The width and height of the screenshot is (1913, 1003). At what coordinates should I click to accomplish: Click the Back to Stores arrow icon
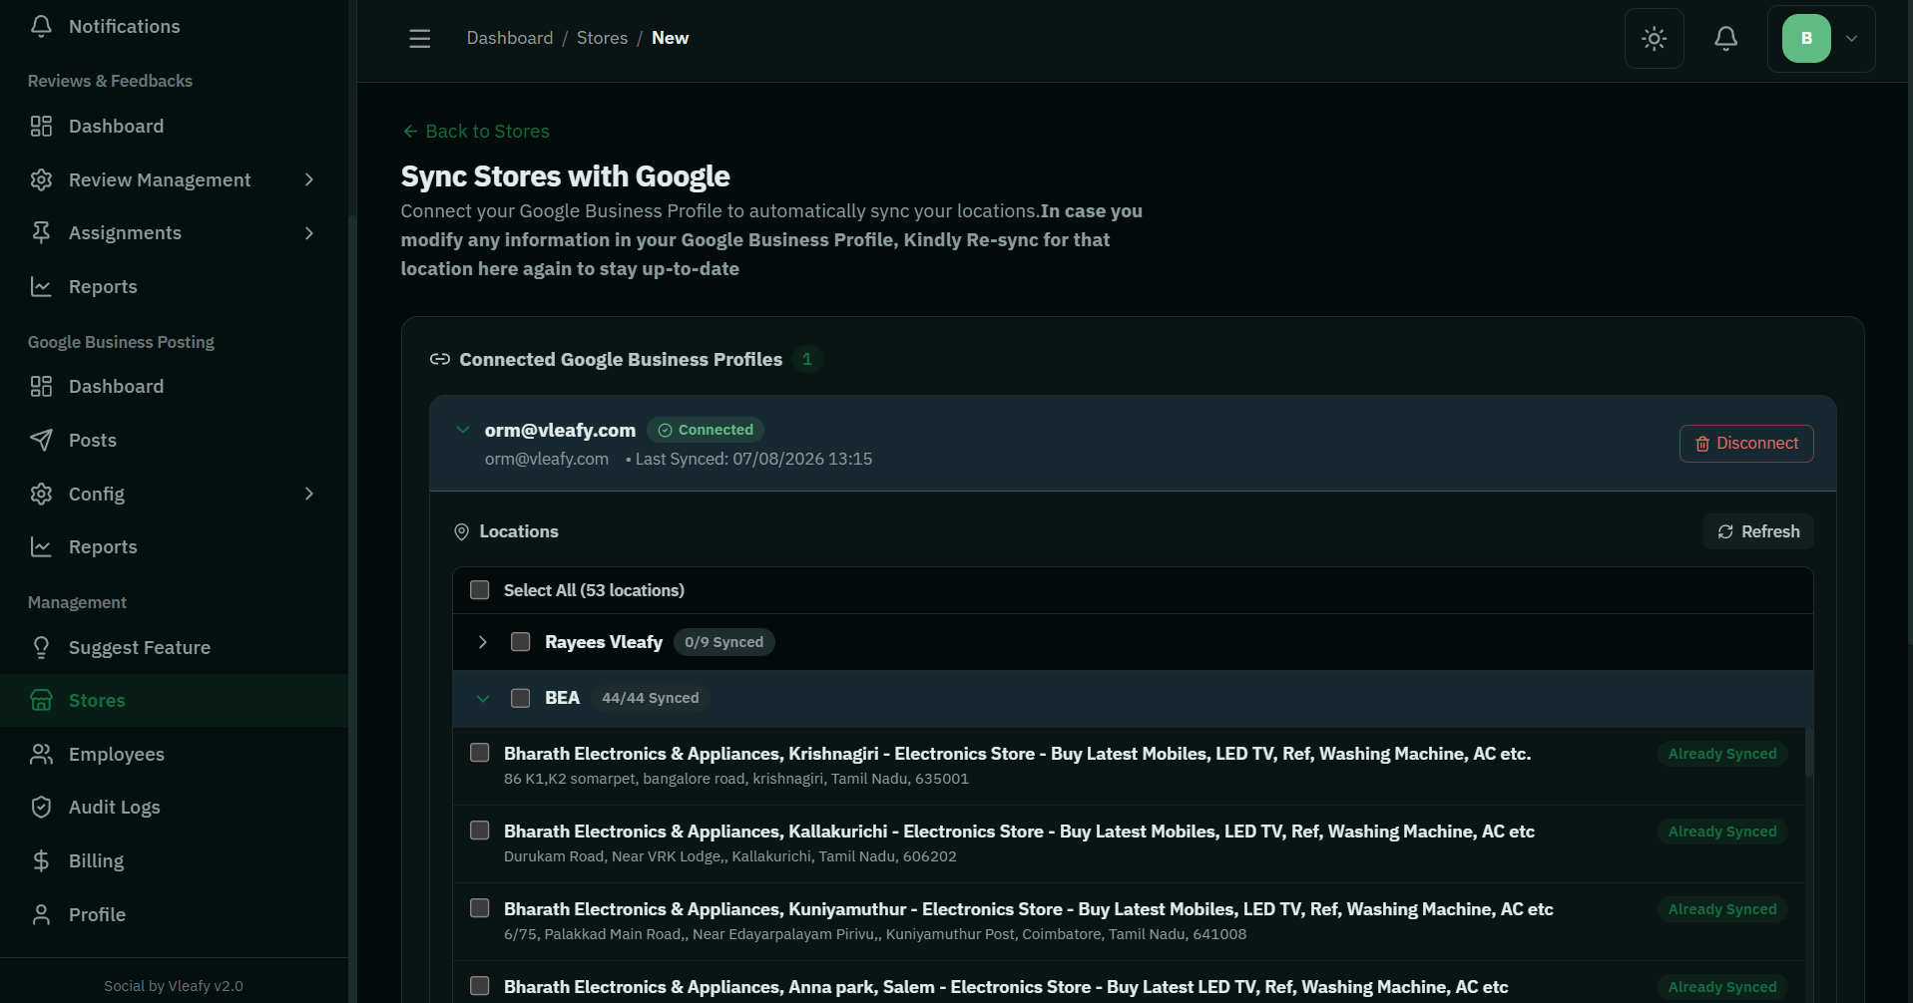tap(410, 131)
